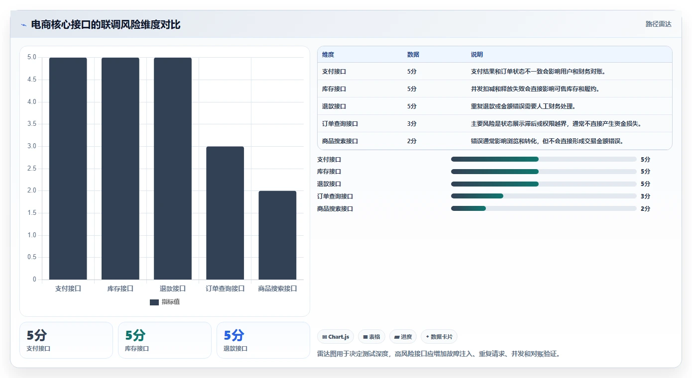692x378 pixels.
Task: Click the 指标值 legend text
Action: click(171, 302)
